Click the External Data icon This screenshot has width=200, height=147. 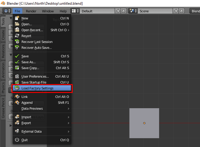(17, 131)
